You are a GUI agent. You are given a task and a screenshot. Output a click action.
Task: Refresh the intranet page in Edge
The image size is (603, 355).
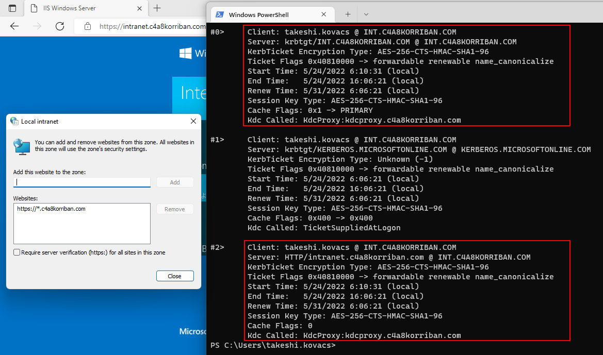(60, 26)
